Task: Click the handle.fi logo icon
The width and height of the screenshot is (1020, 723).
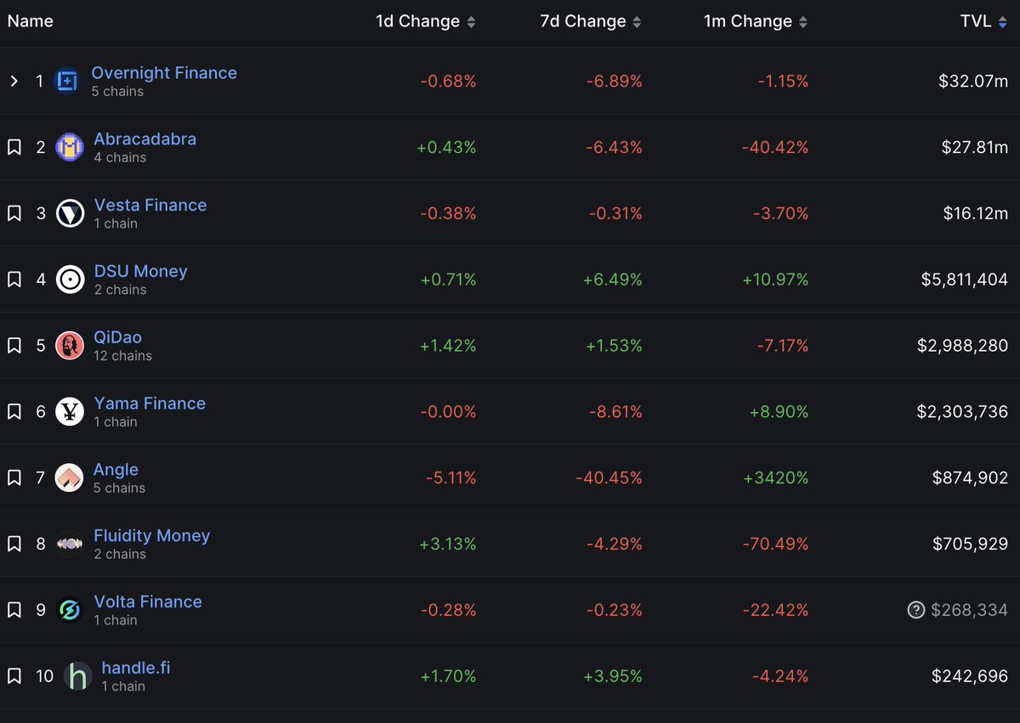Action: 77,676
